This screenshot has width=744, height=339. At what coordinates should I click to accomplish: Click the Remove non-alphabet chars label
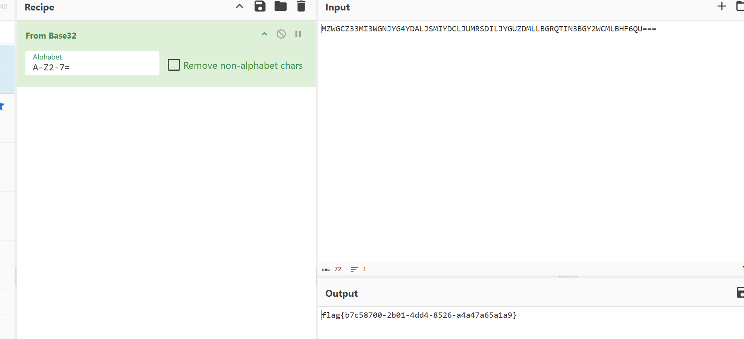click(243, 66)
